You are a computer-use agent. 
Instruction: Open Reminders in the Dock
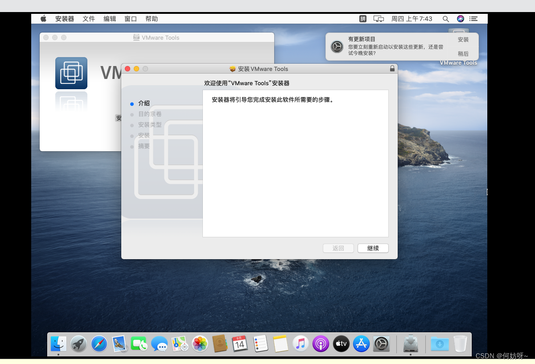tap(260, 344)
